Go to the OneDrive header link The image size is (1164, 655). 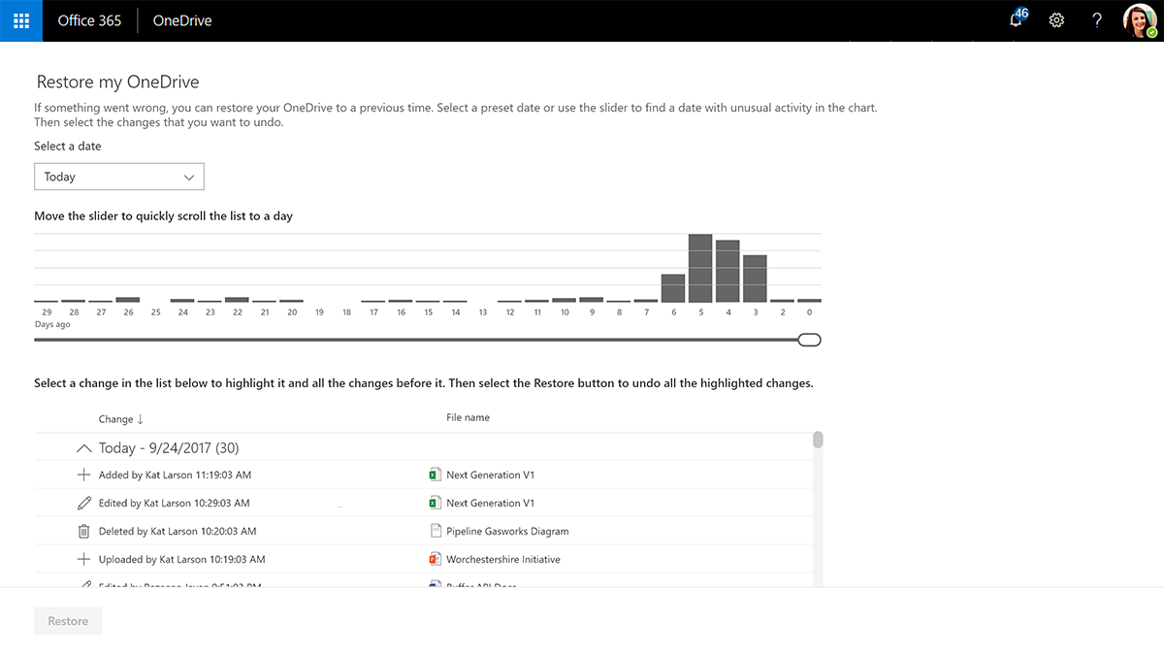click(182, 20)
